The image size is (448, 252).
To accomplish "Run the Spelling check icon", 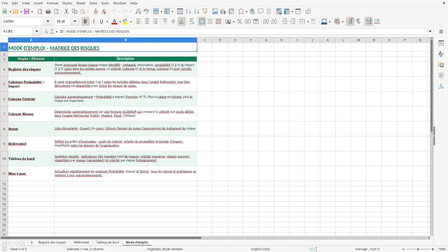I will [146, 12].
